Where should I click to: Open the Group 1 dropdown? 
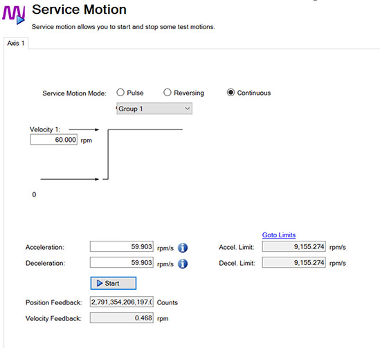pos(154,109)
